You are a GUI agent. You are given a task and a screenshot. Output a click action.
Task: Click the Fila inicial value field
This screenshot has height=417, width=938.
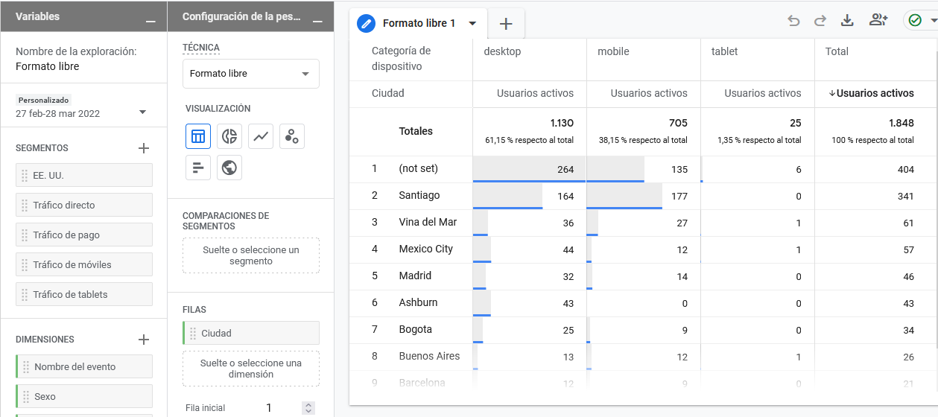coord(269,408)
